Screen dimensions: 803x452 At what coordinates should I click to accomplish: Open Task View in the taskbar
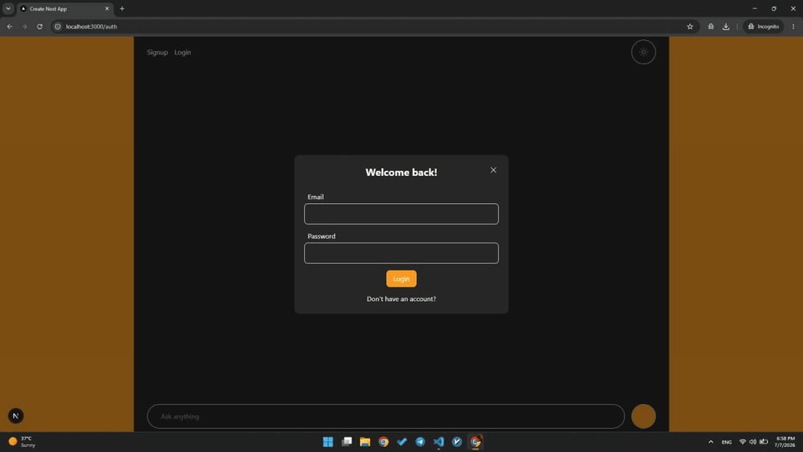tap(347, 442)
